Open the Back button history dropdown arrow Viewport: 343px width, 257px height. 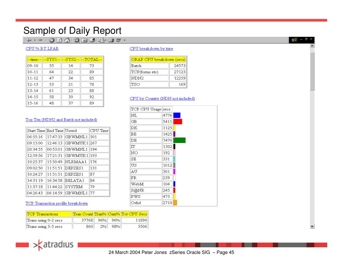pos(35,40)
